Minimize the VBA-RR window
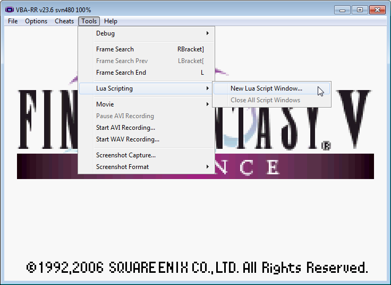This screenshot has width=391, height=285. click(342, 10)
